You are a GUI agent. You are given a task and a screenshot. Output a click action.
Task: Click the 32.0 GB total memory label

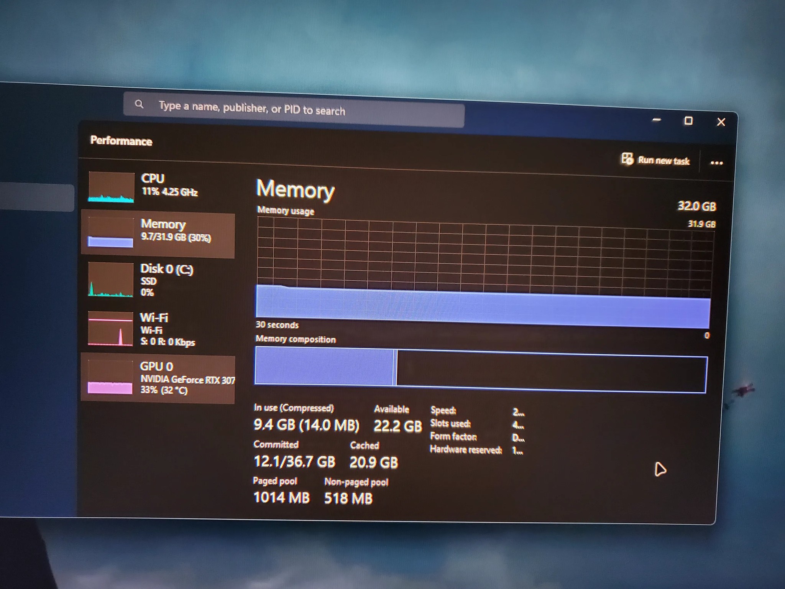point(697,206)
